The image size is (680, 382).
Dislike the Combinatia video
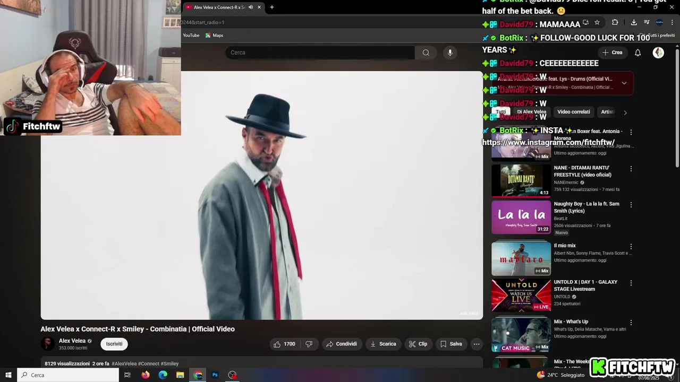[x=309, y=344]
